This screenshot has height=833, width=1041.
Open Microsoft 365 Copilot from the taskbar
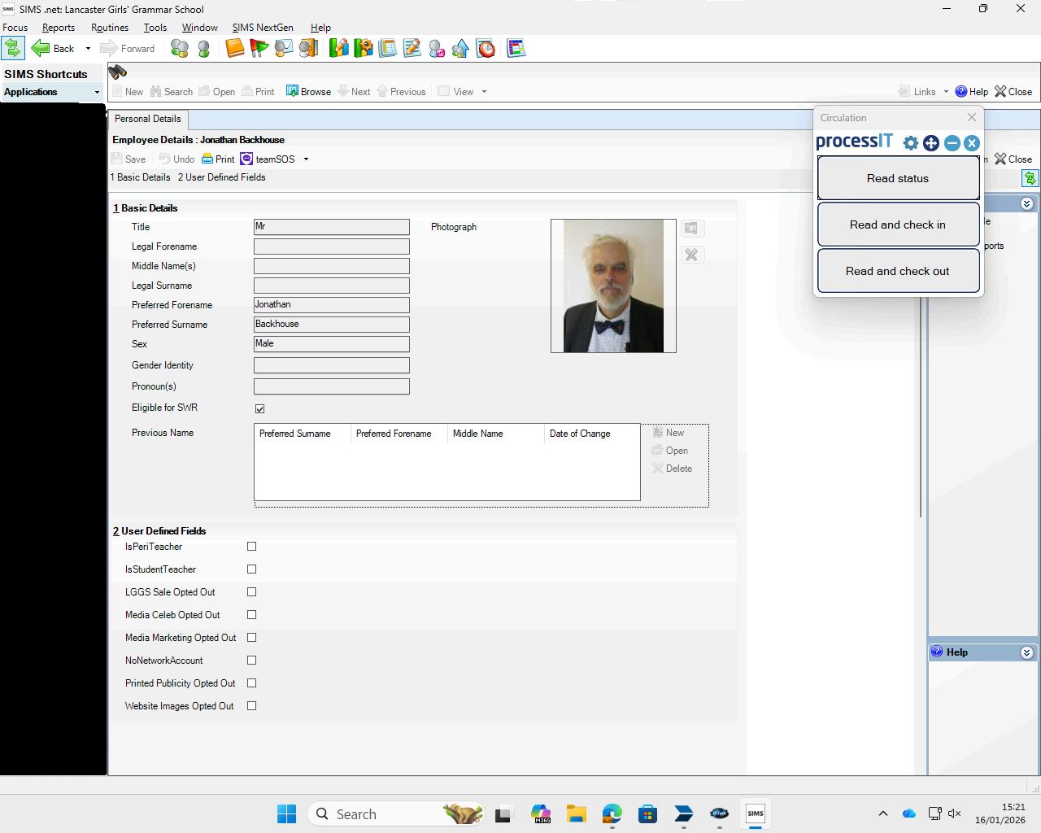541,813
